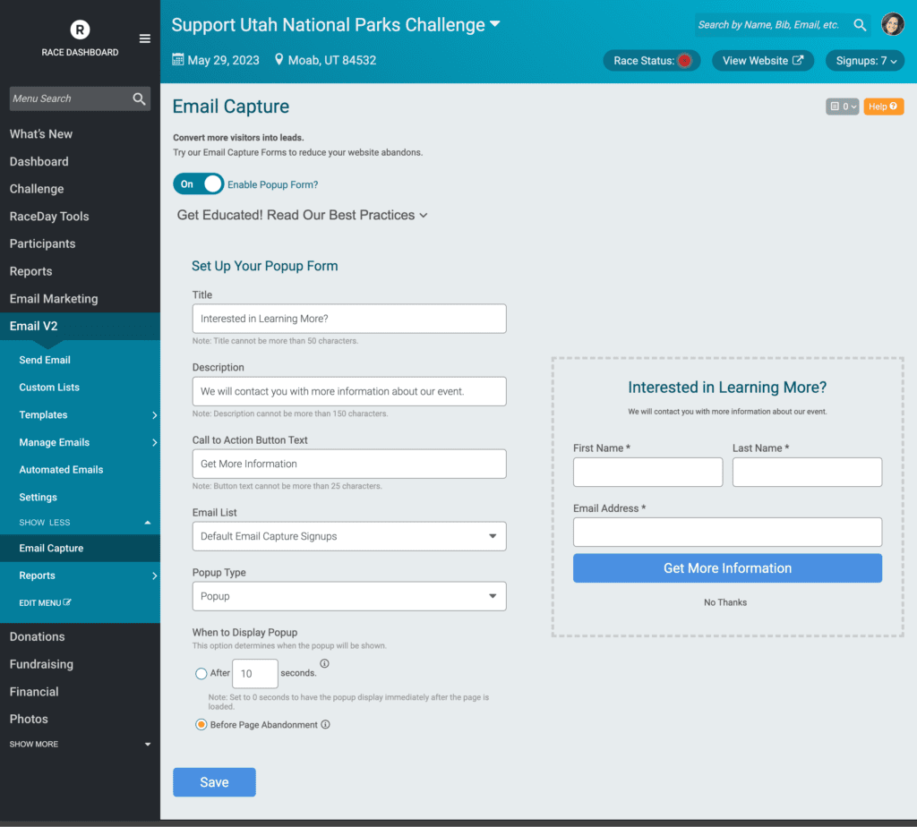Click the location pin icon by Moab

pos(279,60)
